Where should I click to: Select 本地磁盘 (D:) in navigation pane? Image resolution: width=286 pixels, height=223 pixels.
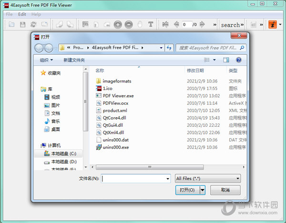click(61, 162)
